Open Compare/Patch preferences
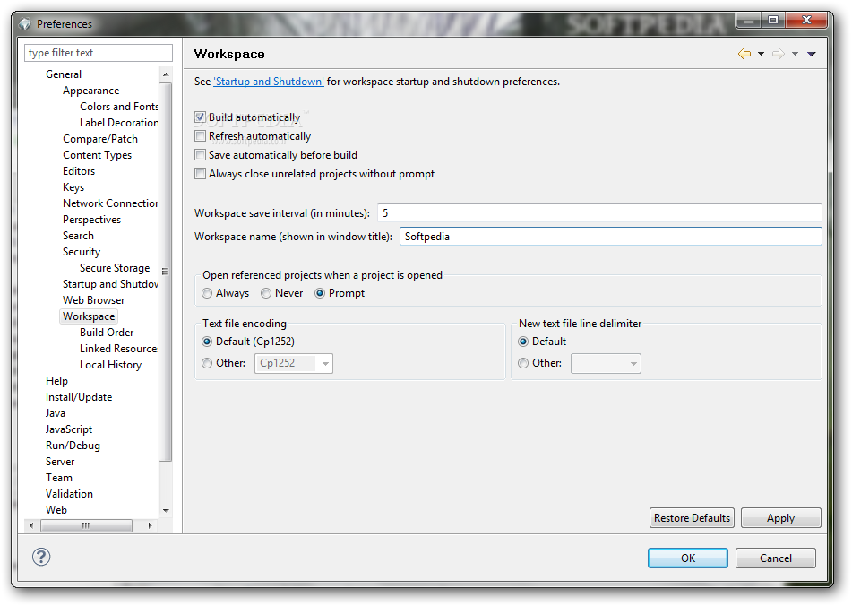Screen dimensions: 852x606 pos(100,139)
